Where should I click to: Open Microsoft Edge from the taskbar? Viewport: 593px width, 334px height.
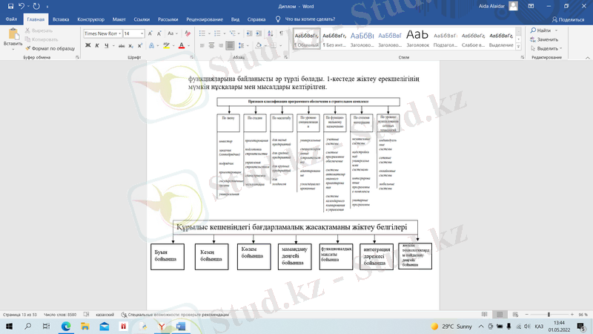(66, 326)
